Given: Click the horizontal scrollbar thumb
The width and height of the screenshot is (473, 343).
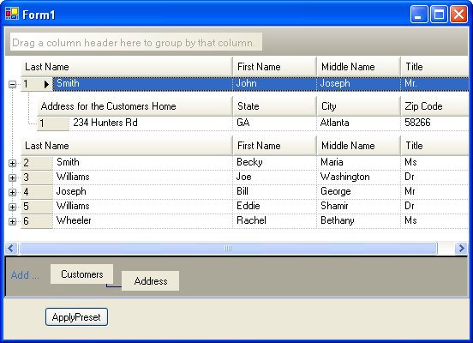Looking at the screenshot, I should pos(228,248).
